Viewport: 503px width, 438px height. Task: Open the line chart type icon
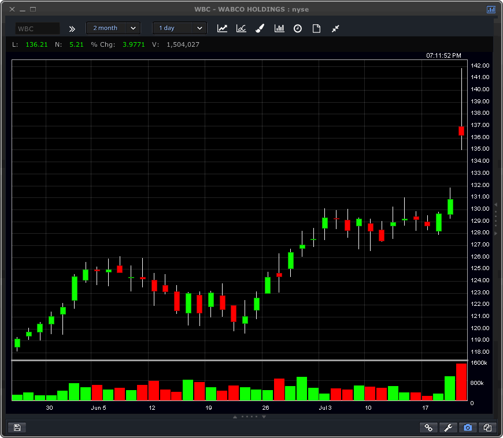tap(222, 28)
